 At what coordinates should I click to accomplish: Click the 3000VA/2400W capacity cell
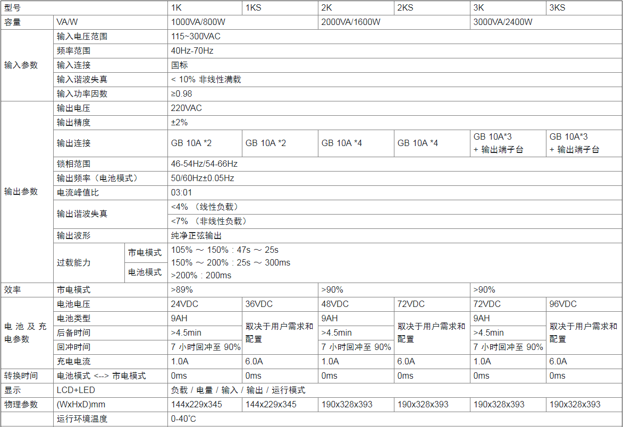pos(503,22)
